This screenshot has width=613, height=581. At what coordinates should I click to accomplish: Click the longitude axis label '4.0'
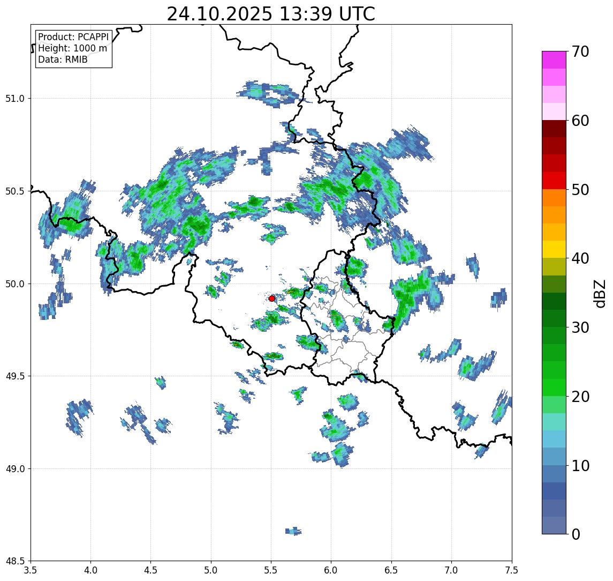(x=90, y=570)
